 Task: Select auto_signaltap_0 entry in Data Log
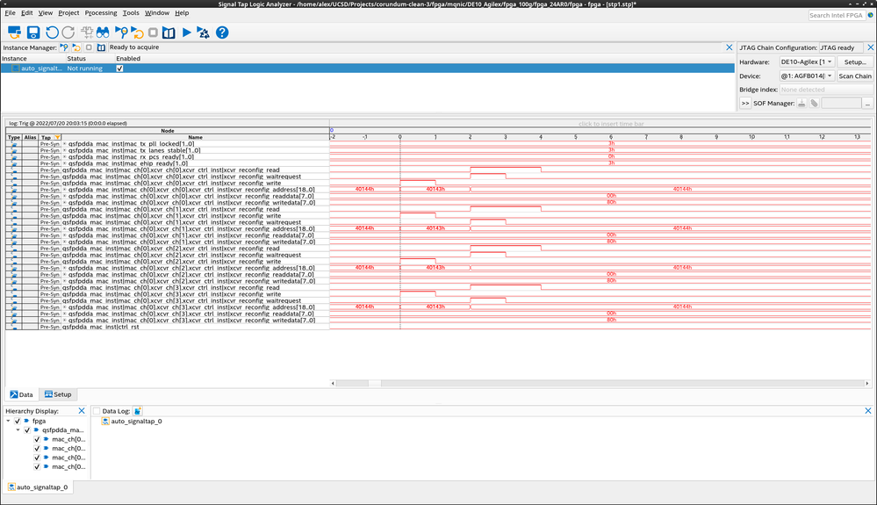[132, 421]
